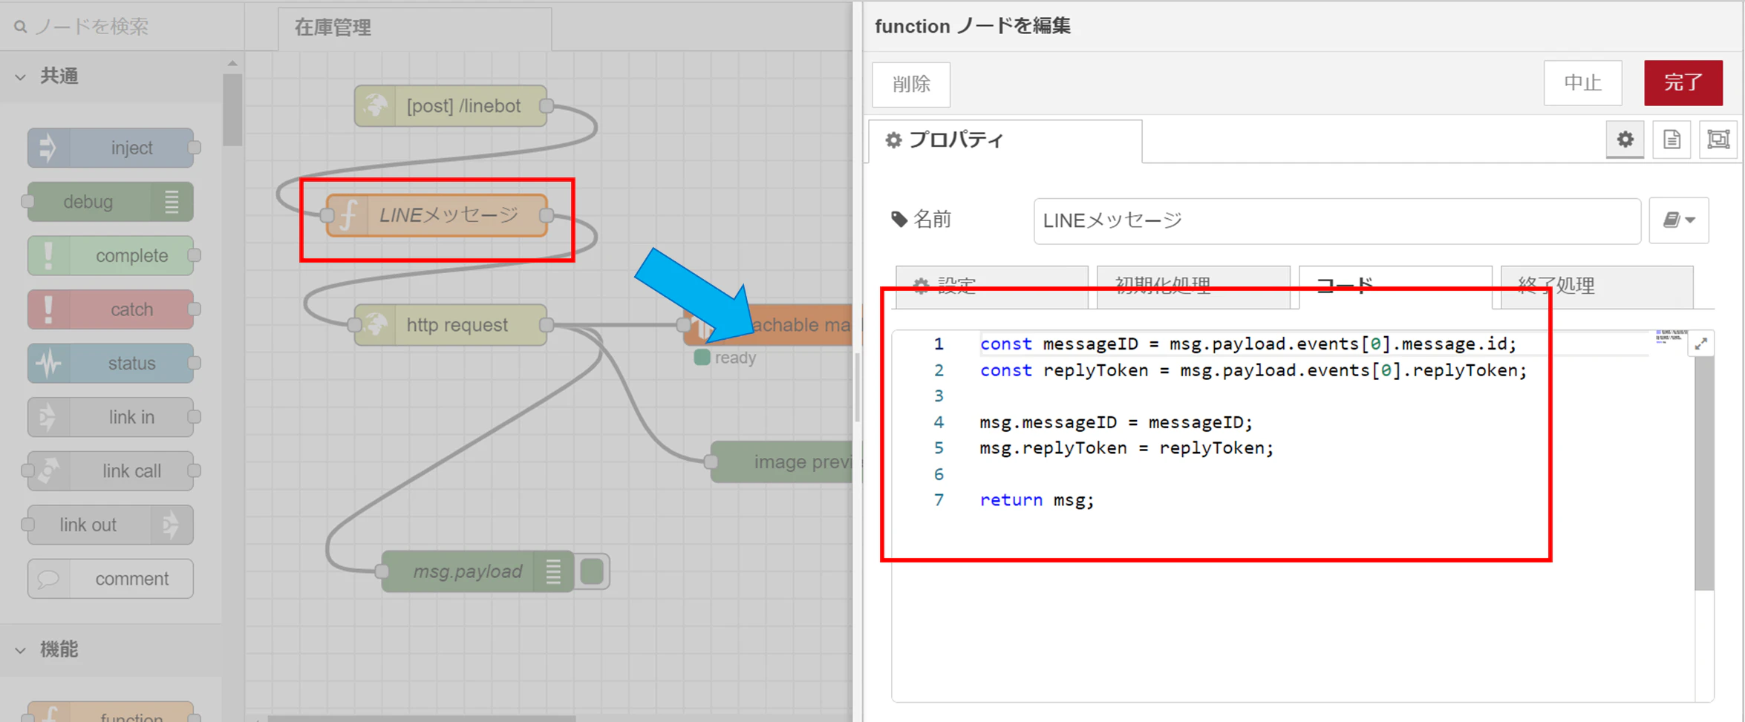Open the 在庫管理 flow tab
Viewport: 1745px width, 722px height.
coord(414,28)
